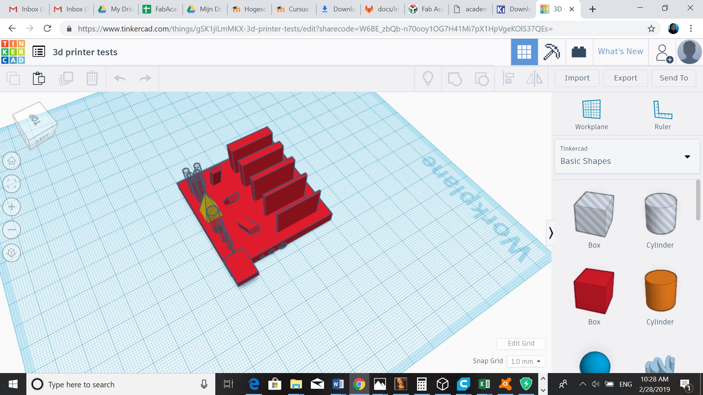Click the Edit Grid button
Viewport: 703px width, 395px height.
tap(521, 343)
